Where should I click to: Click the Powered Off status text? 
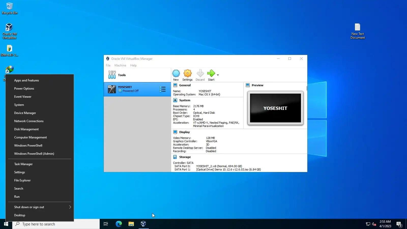pyautogui.click(x=131, y=91)
